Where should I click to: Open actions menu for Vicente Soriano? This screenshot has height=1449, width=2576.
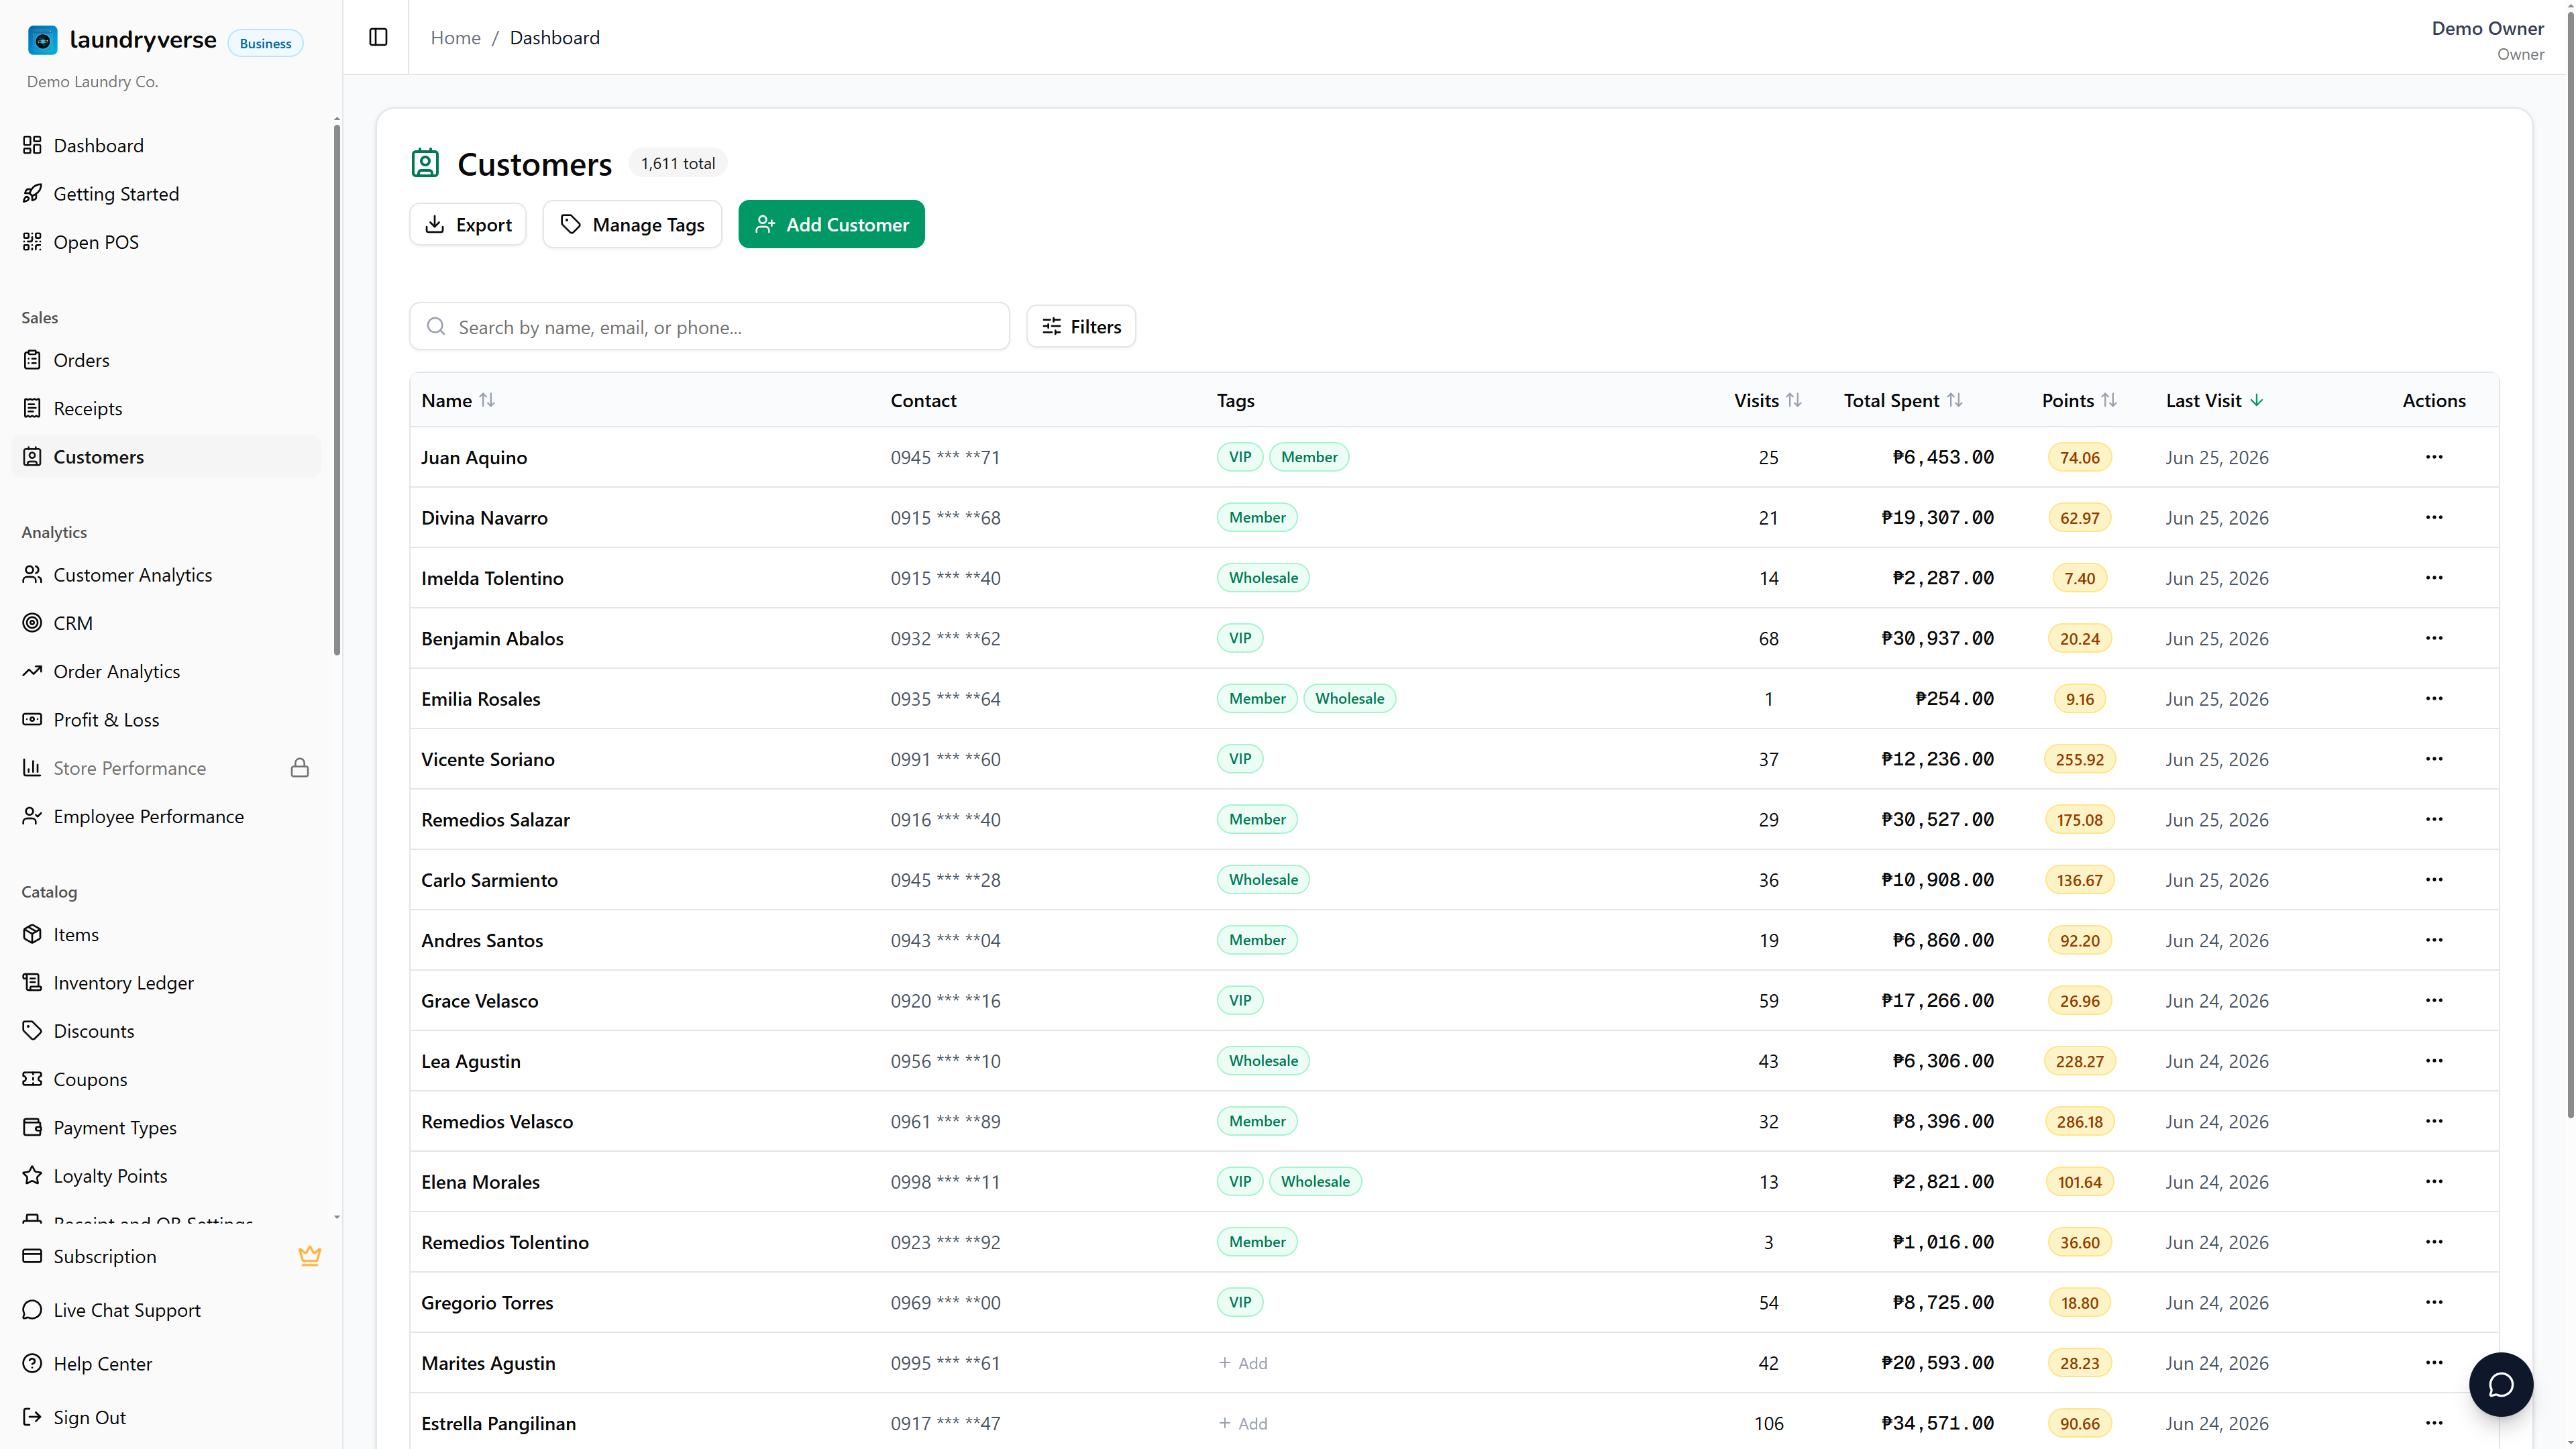2434,759
